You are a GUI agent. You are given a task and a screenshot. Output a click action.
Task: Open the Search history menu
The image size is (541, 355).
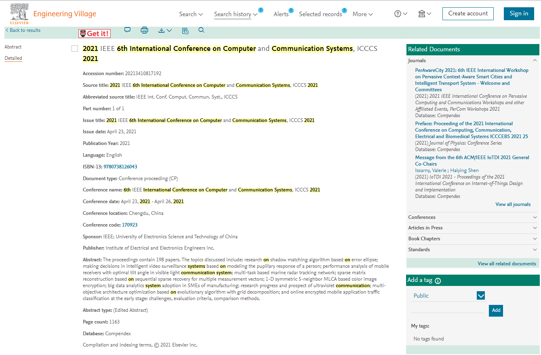[x=236, y=14]
